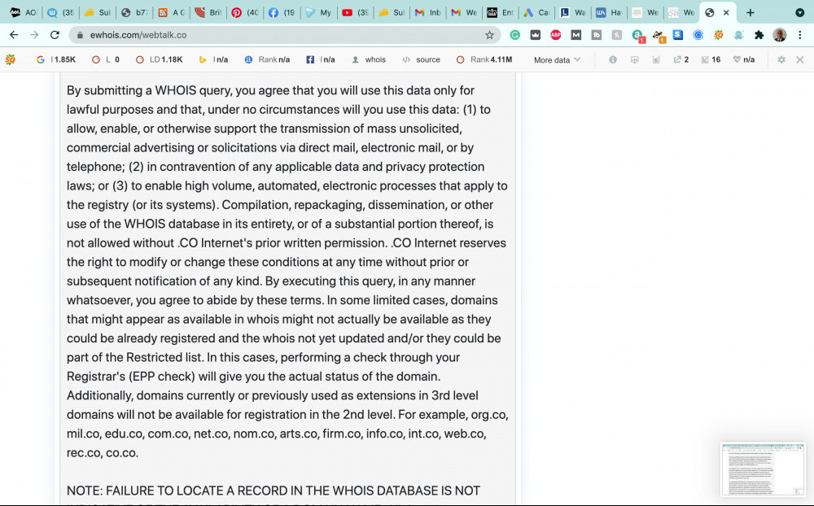The height and width of the screenshot is (506, 814).
Task: Click the address bar URL ewhois.com/webtalk.co
Action: point(138,35)
